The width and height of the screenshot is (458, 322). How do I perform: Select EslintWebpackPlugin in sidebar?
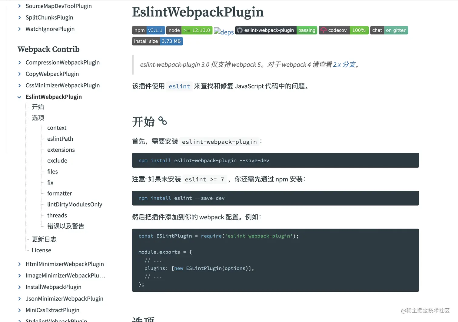(x=54, y=97)
